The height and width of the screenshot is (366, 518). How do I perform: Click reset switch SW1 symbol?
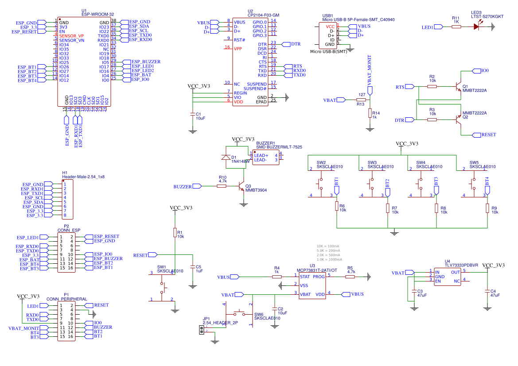[162, 288]
